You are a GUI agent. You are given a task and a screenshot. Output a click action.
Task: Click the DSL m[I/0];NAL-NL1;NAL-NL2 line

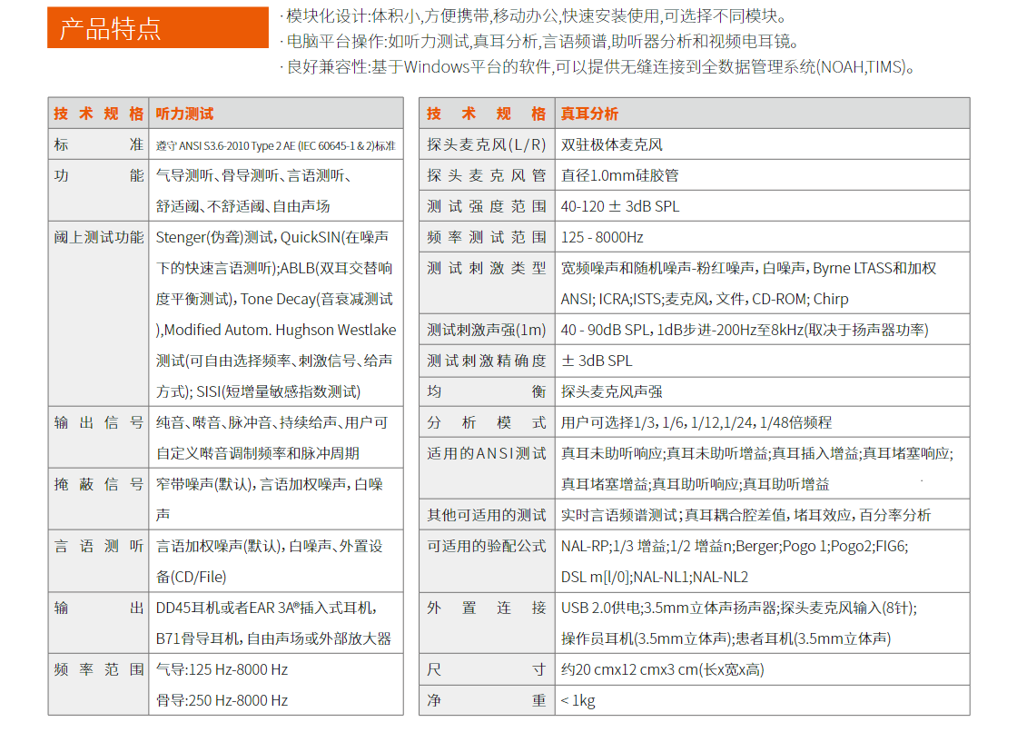(655, 578)
